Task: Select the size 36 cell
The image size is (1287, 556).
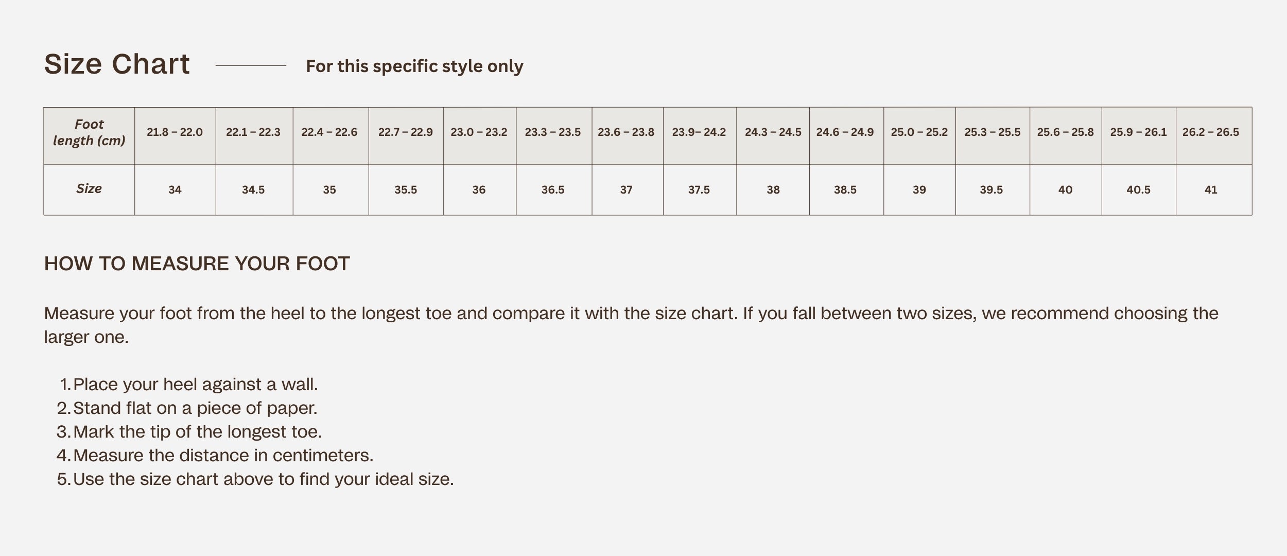Action: 479,190
